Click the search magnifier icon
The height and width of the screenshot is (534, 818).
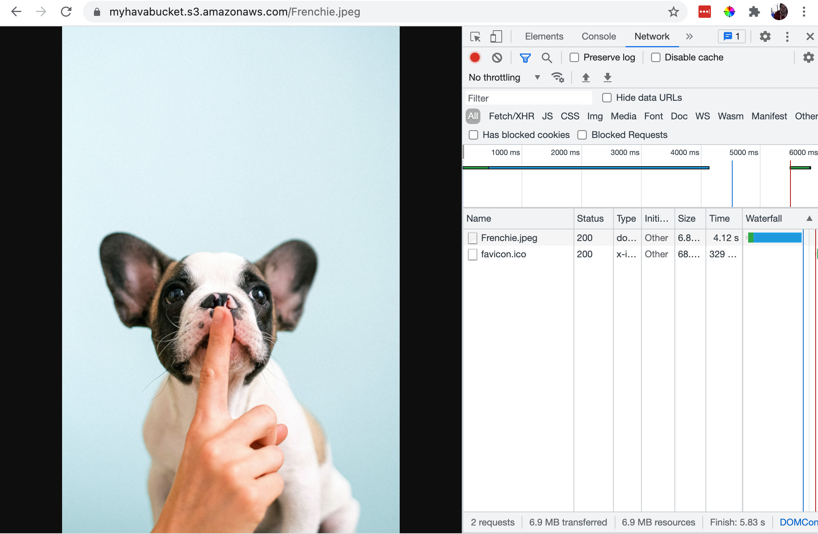(546, 57)
